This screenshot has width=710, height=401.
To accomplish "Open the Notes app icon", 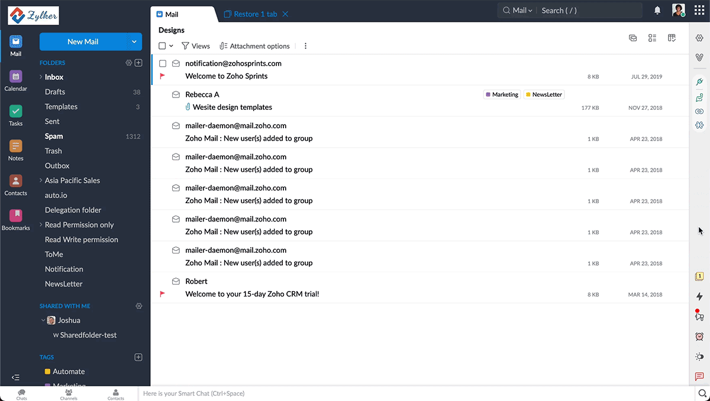I will tap(16, 150).
